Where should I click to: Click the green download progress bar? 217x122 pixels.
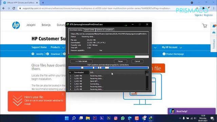click(x=108, y=57)
